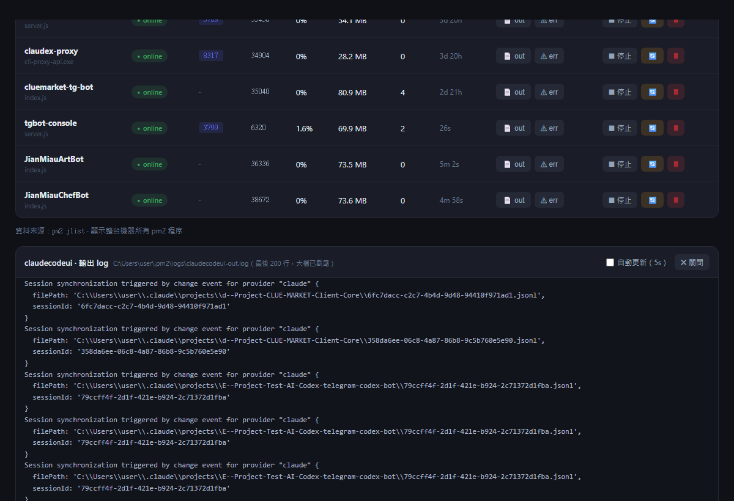This screenshot has height=501, width=734.
Task: Click the 1.6% CPU value
Action: tap(304, 129)
